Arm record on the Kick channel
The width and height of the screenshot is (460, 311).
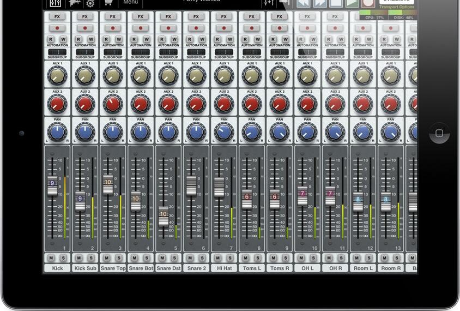pyautogui.click(x=57, y=28)
